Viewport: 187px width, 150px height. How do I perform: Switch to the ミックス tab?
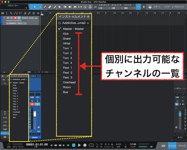coord(172,146)
